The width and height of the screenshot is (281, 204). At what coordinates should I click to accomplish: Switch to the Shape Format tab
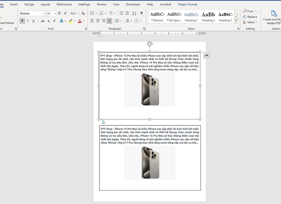pos(187,4)
